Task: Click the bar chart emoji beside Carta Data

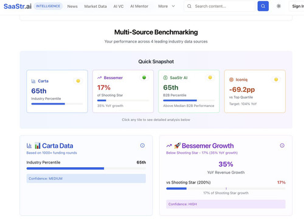Action: 38,146
